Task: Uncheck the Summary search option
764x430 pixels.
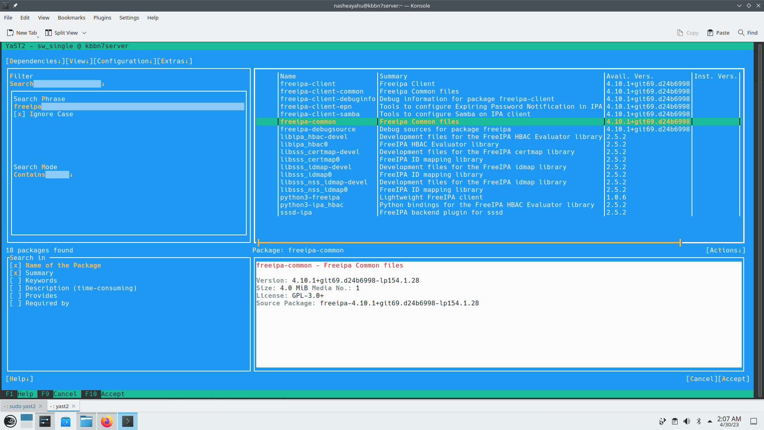Action: coord(16,273)
